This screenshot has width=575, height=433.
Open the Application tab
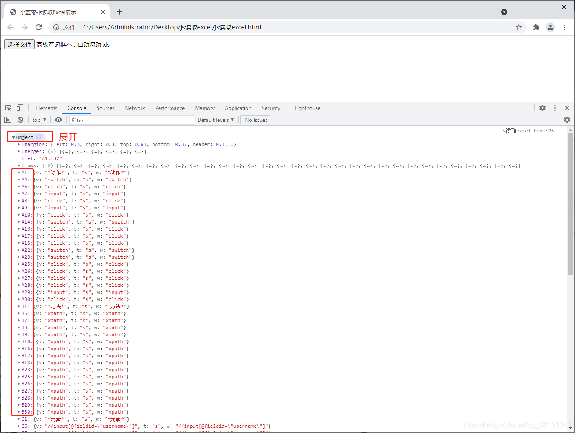click(x=238, y=108)
